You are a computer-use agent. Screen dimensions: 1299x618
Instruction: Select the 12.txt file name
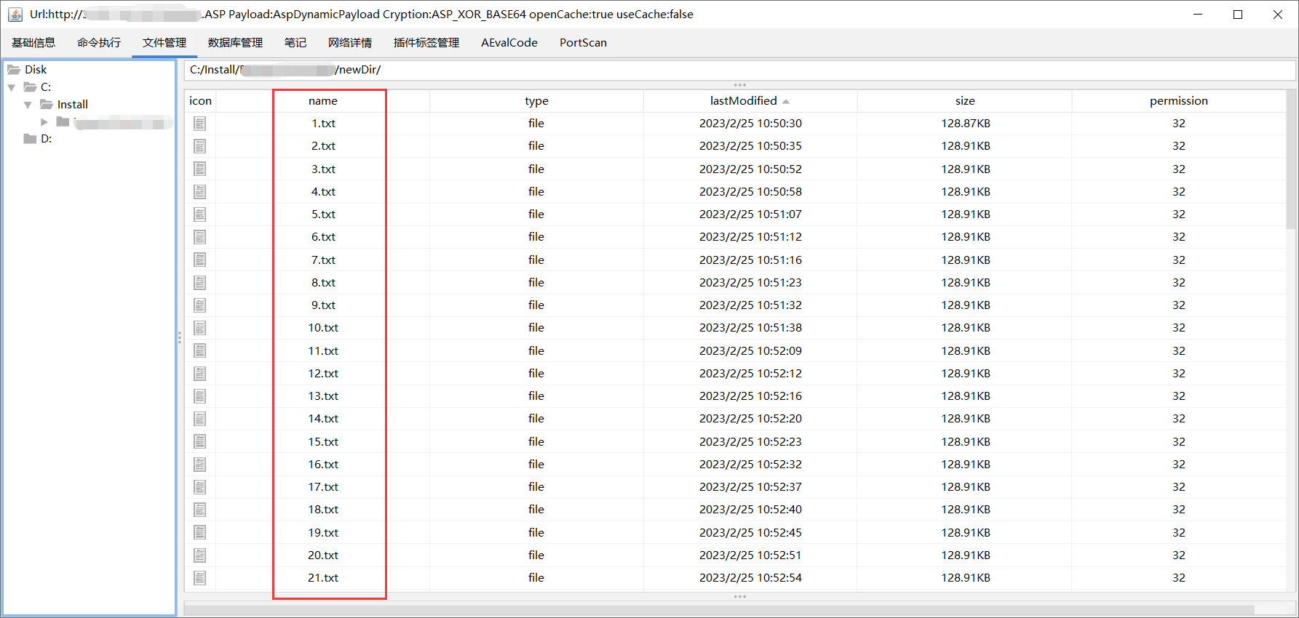pyautogui.click(x=323, y=374)
